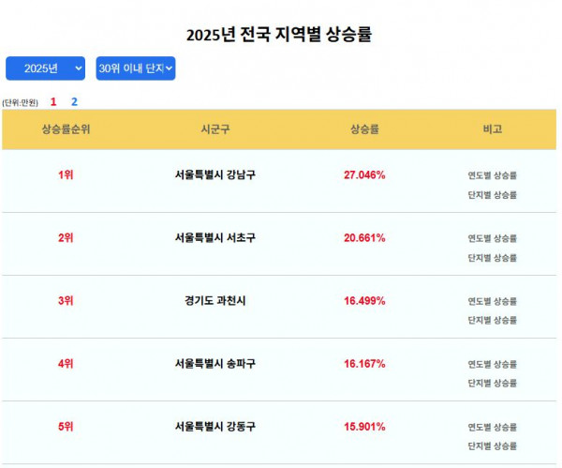562x468 pixels.
Task: Open 연도별 상승률 for 강동구
Action: click(x=492, y=427)
